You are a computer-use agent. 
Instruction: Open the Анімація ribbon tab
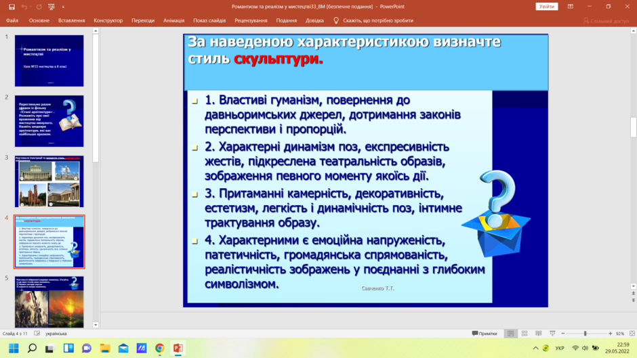coord(174,20)
